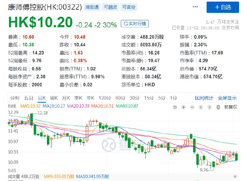Click the candlestick style icon
Viewport: 241px width, 181px height.
[219, 107]
